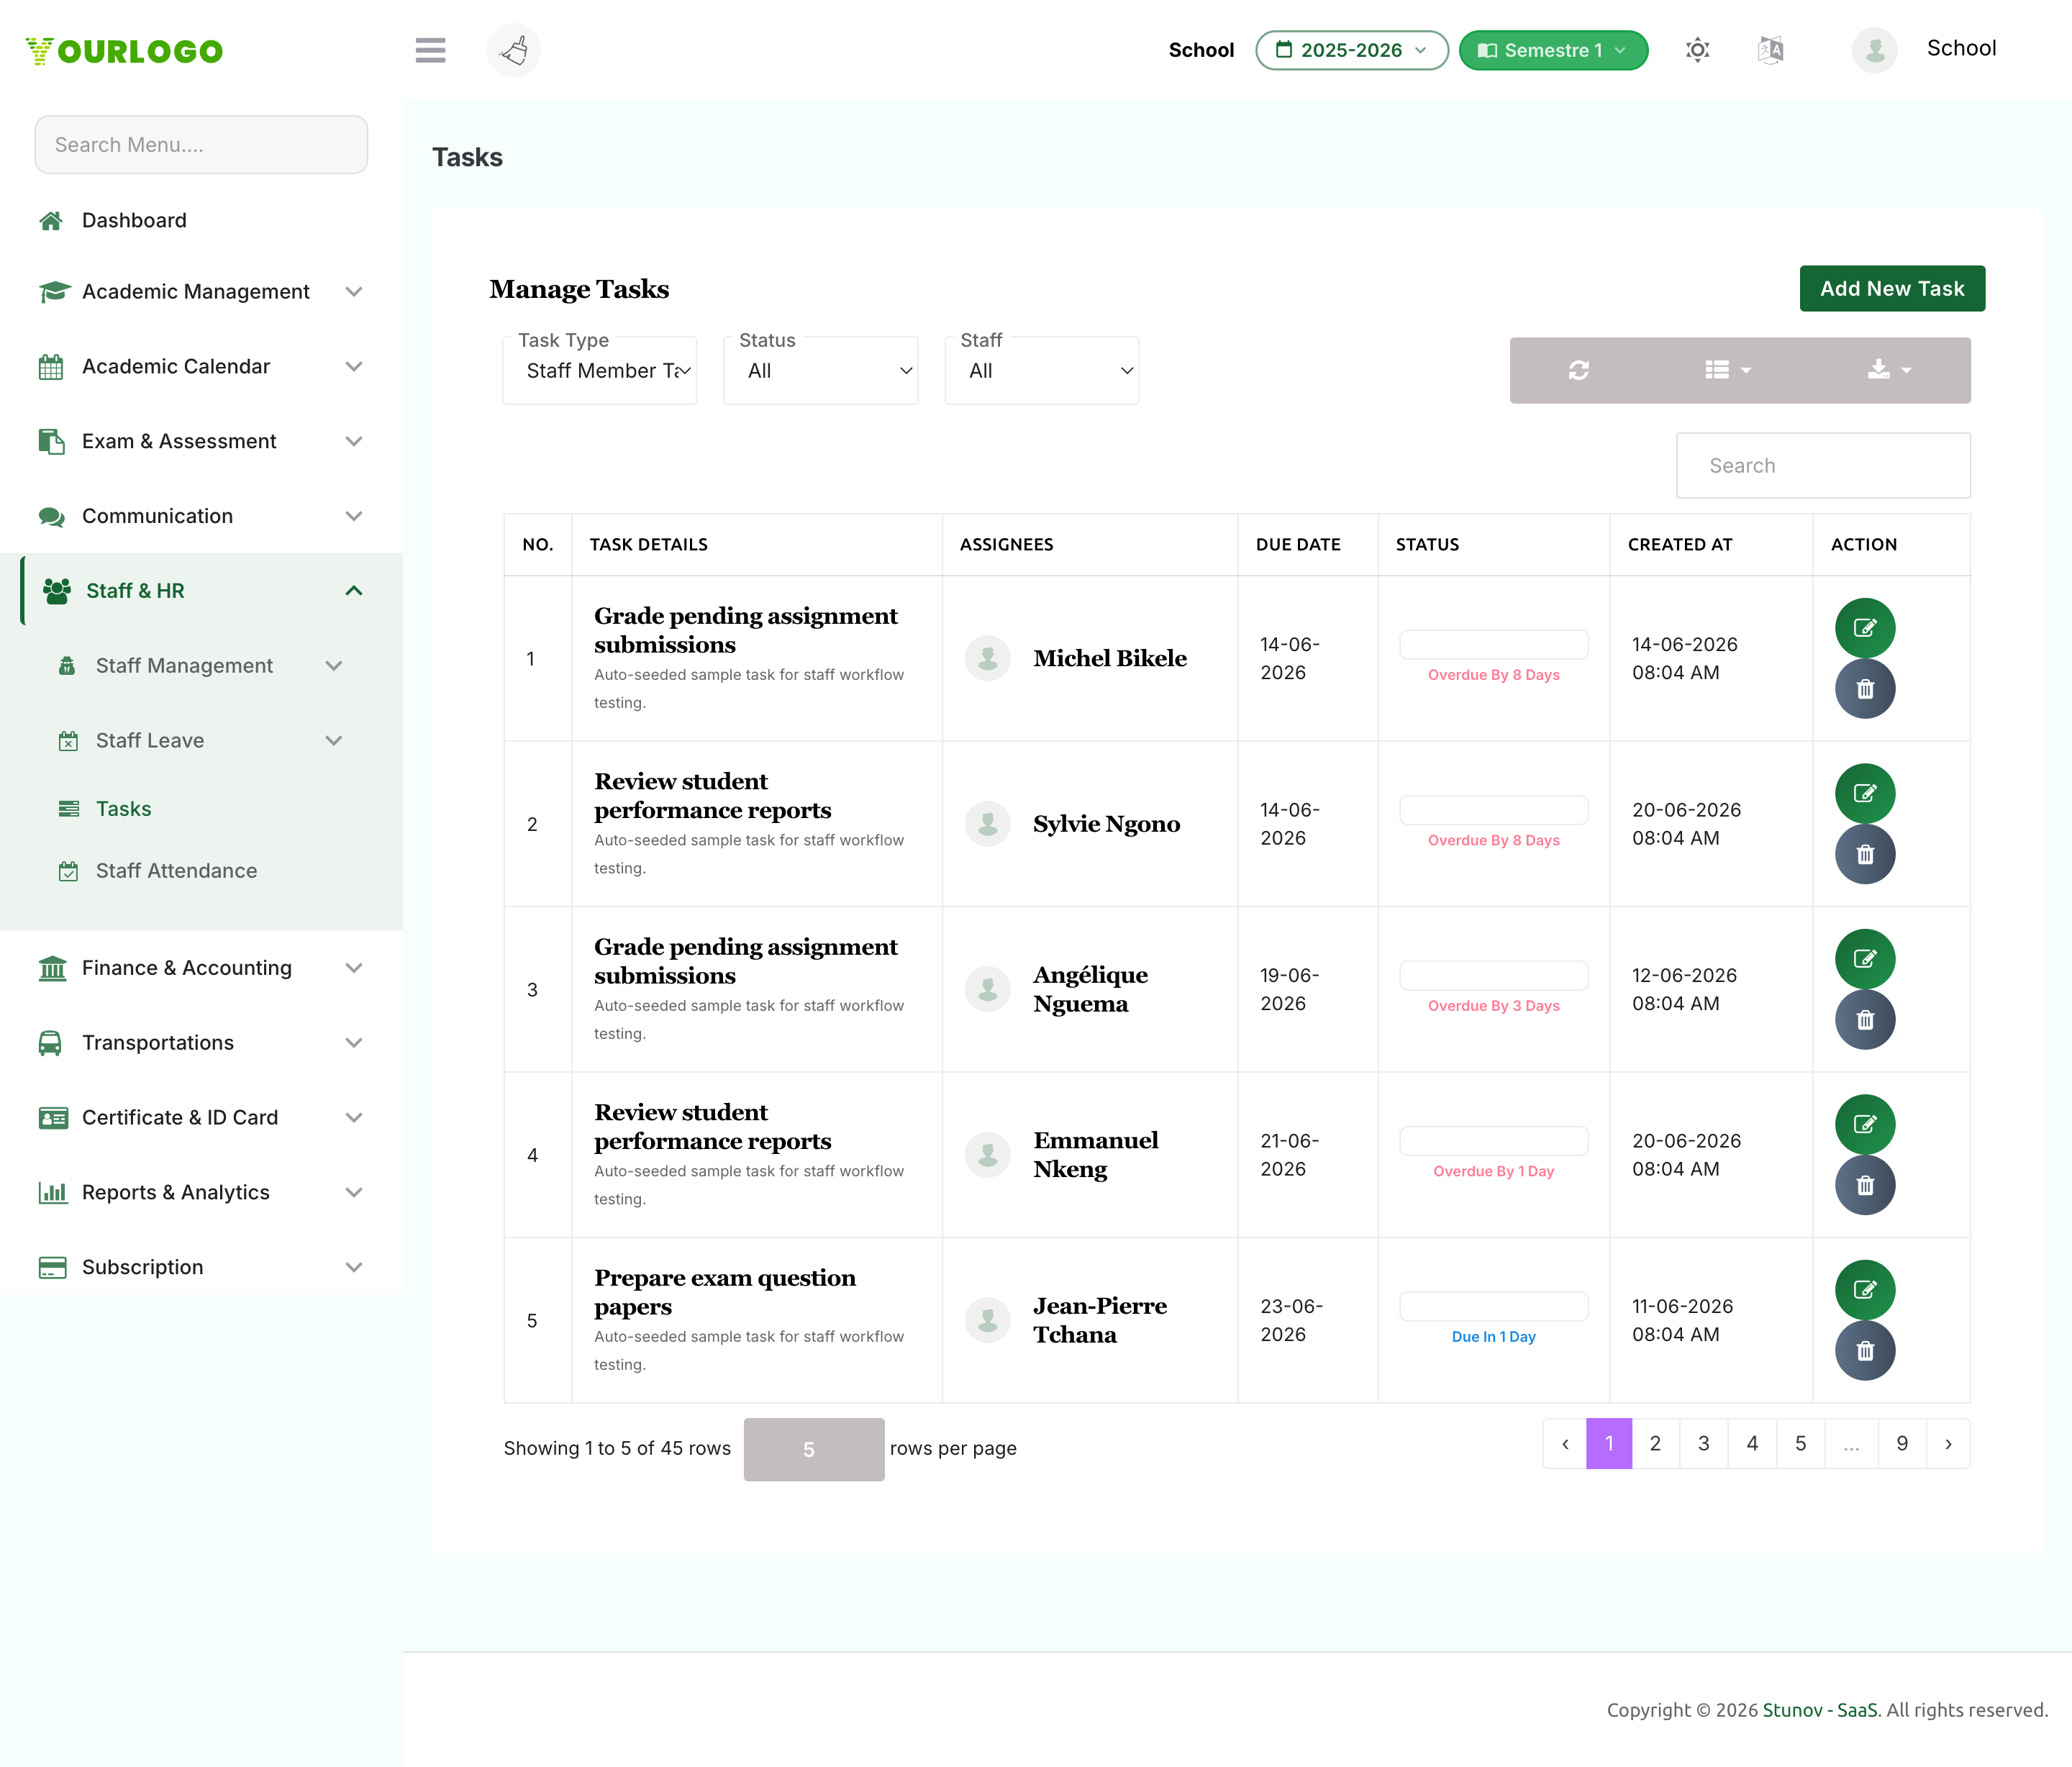2072x1767 pixels.
Task: Open the 2025-2026 session year dropdown
Action: [1351, 50]
